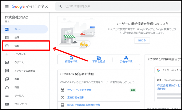Open the ホーム menu item
The width and height of the screenshot is (182, 110).
24,29
